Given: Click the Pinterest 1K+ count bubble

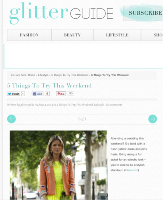Looking at the screenshot, I should 71,93.
